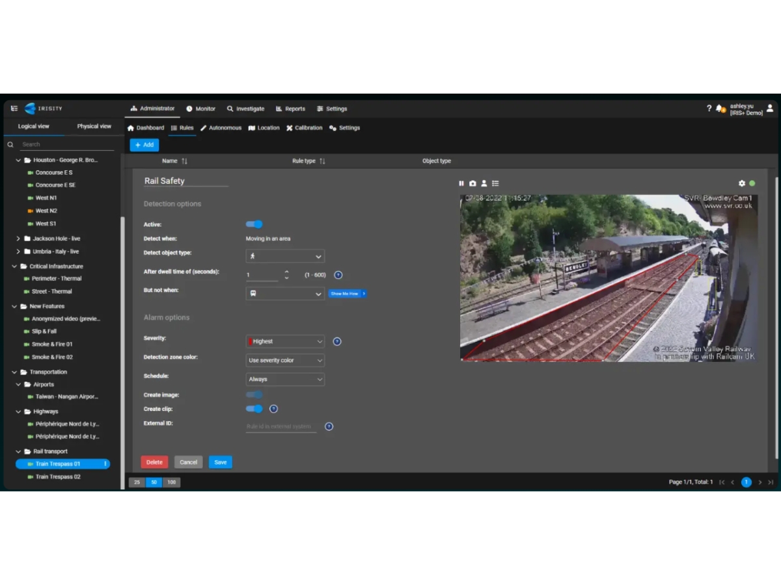
Task: Open more options for Train Trespass 01
Action: pyautogui.click(x=105, y=464)
